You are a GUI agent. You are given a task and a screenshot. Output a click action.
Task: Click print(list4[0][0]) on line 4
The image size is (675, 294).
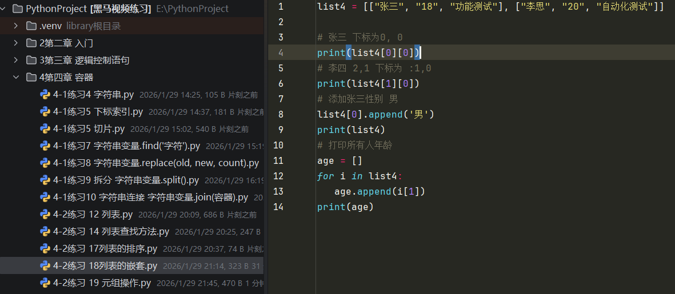[x=368, y=53]
